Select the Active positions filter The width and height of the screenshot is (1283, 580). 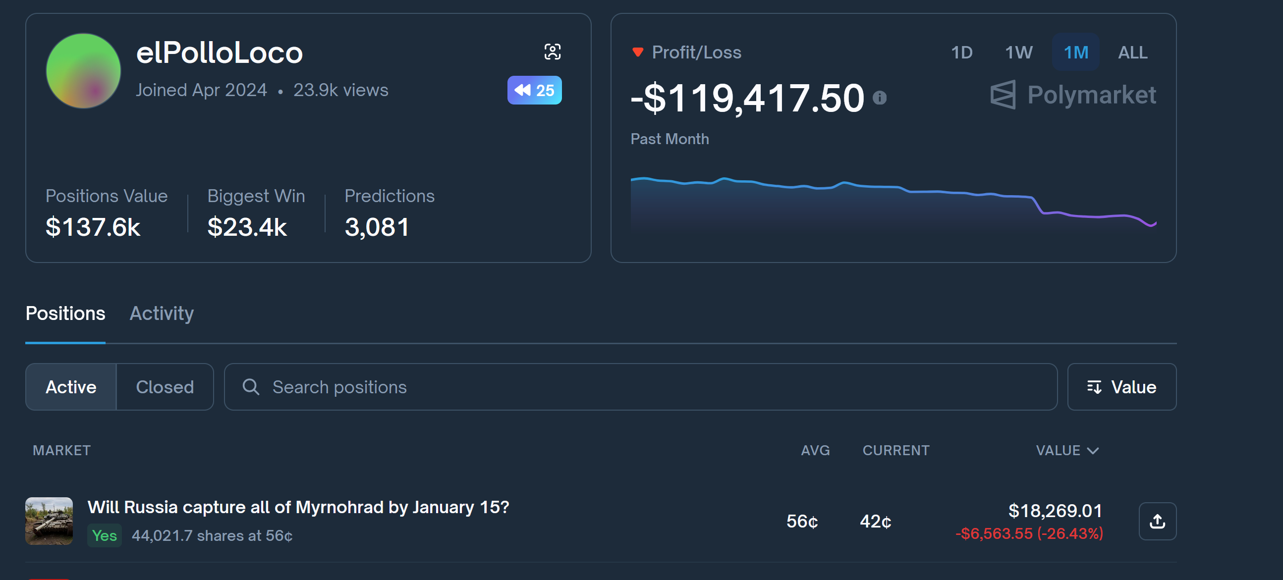(x=71, y=387)
